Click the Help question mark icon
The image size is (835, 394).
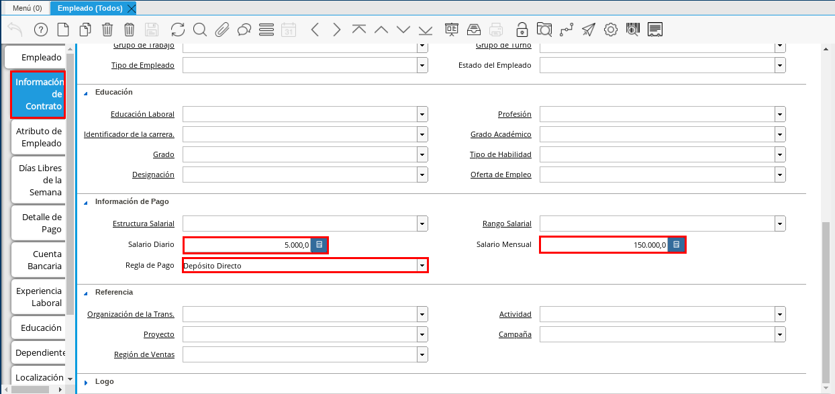(40, 30)
